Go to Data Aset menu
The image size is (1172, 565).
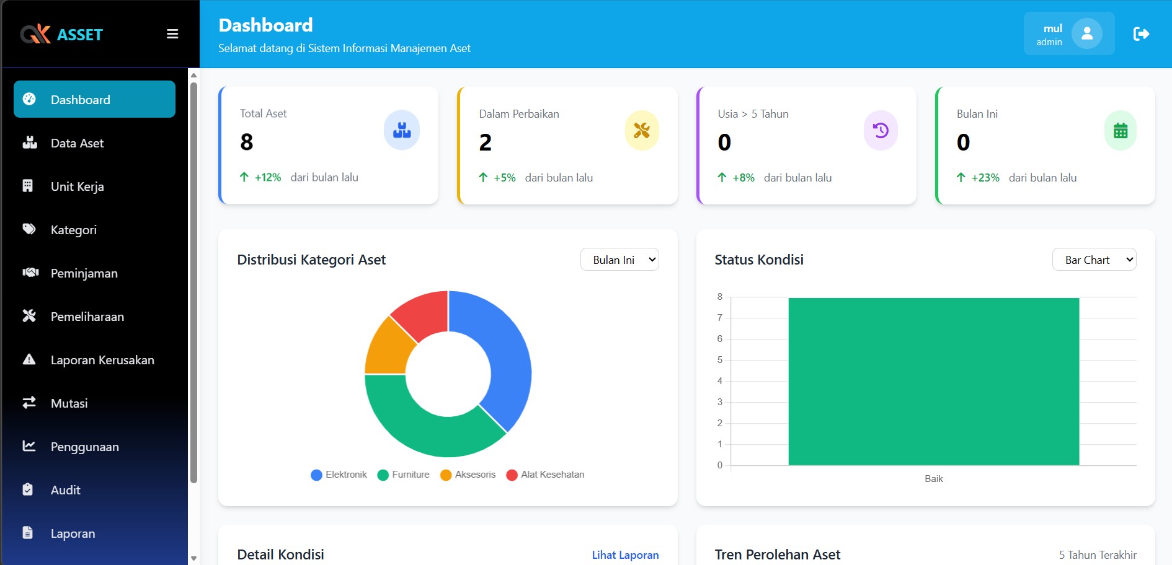pos(77,143)
